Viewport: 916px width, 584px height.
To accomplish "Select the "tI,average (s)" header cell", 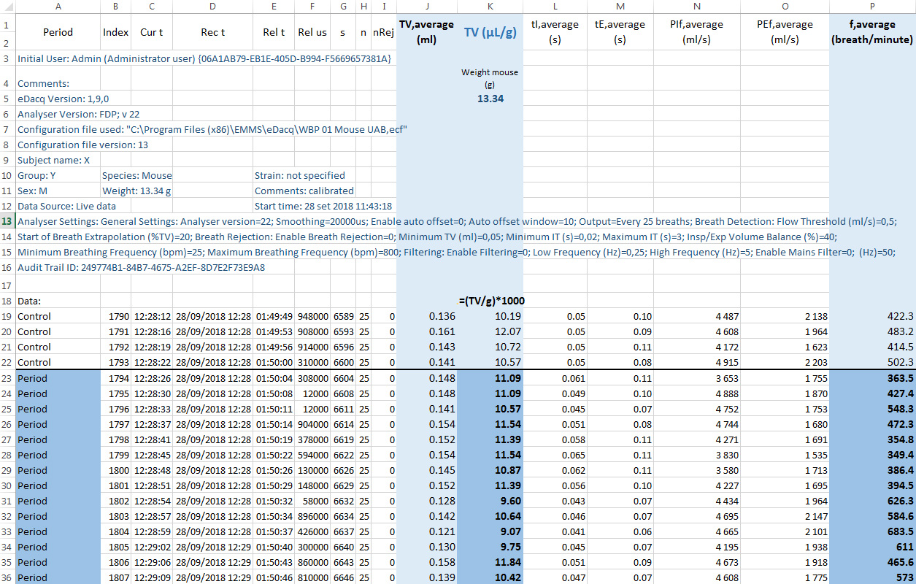I will [x=555, y=32].
